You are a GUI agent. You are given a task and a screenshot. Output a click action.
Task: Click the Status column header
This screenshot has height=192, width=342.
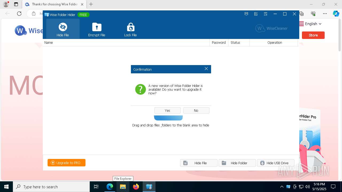click(239, 43)
